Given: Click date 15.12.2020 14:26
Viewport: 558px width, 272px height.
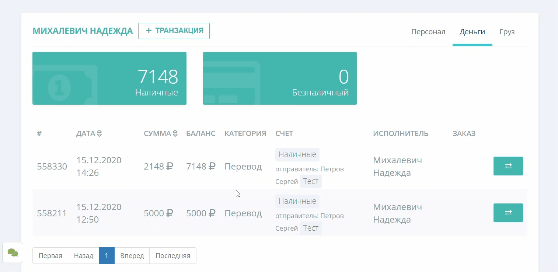Looking at the screenshot, I should [99, 166].
